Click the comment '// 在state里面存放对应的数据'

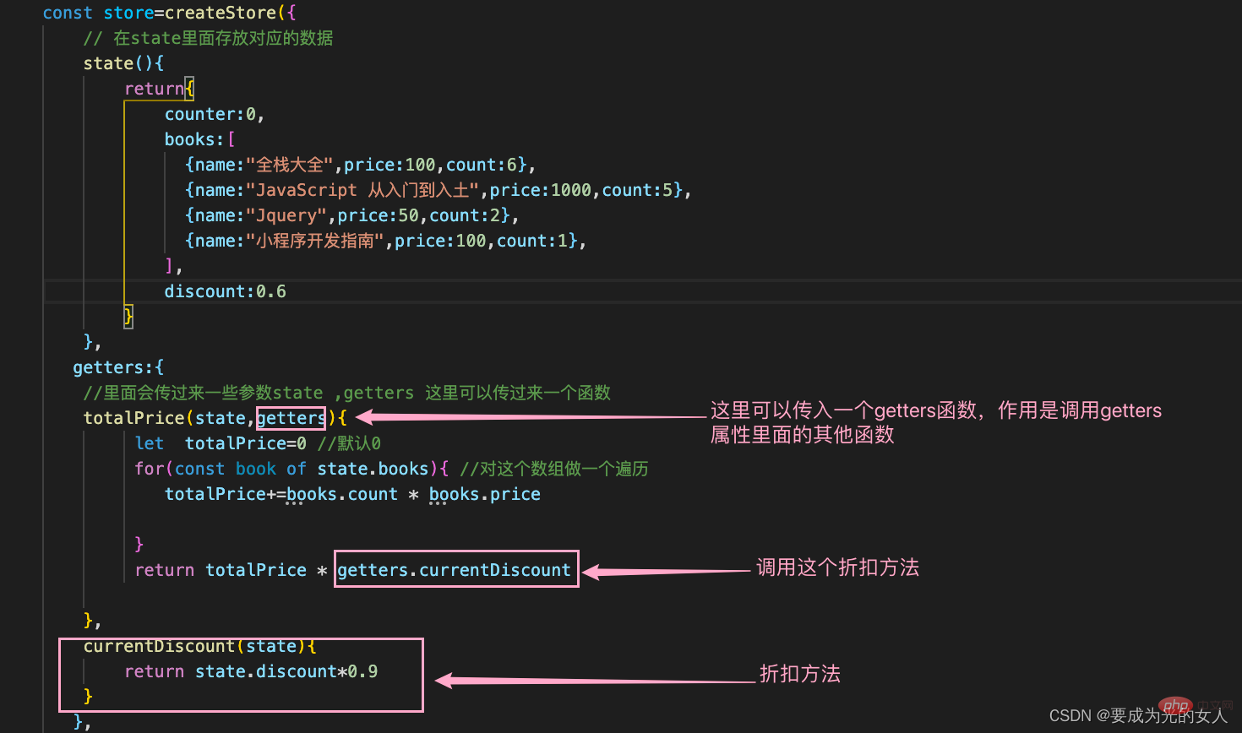click(x=208, y=38)
